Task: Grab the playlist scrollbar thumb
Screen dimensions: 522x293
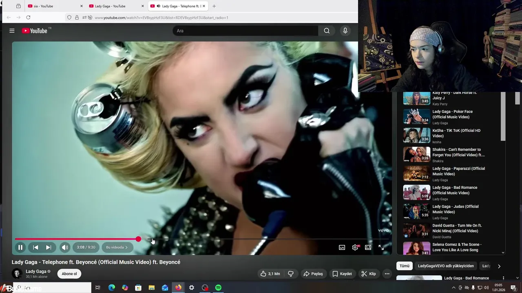Action: pos(503,116)
